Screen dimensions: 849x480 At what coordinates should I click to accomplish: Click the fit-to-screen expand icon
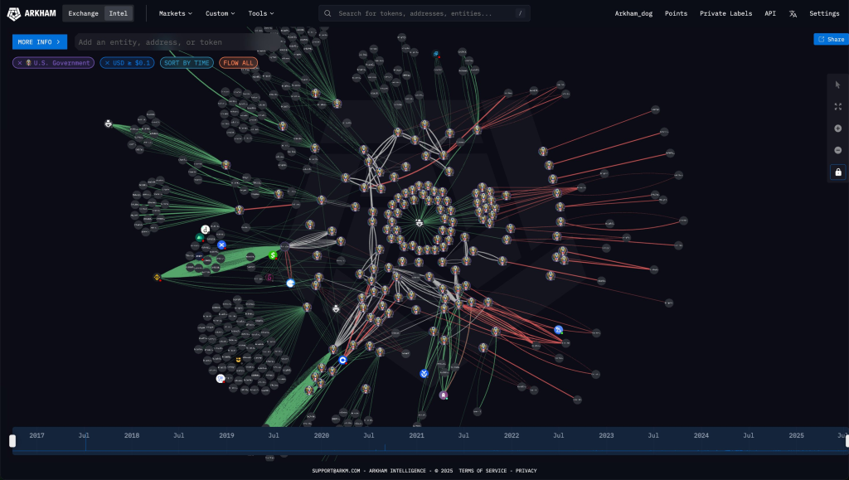837,107
